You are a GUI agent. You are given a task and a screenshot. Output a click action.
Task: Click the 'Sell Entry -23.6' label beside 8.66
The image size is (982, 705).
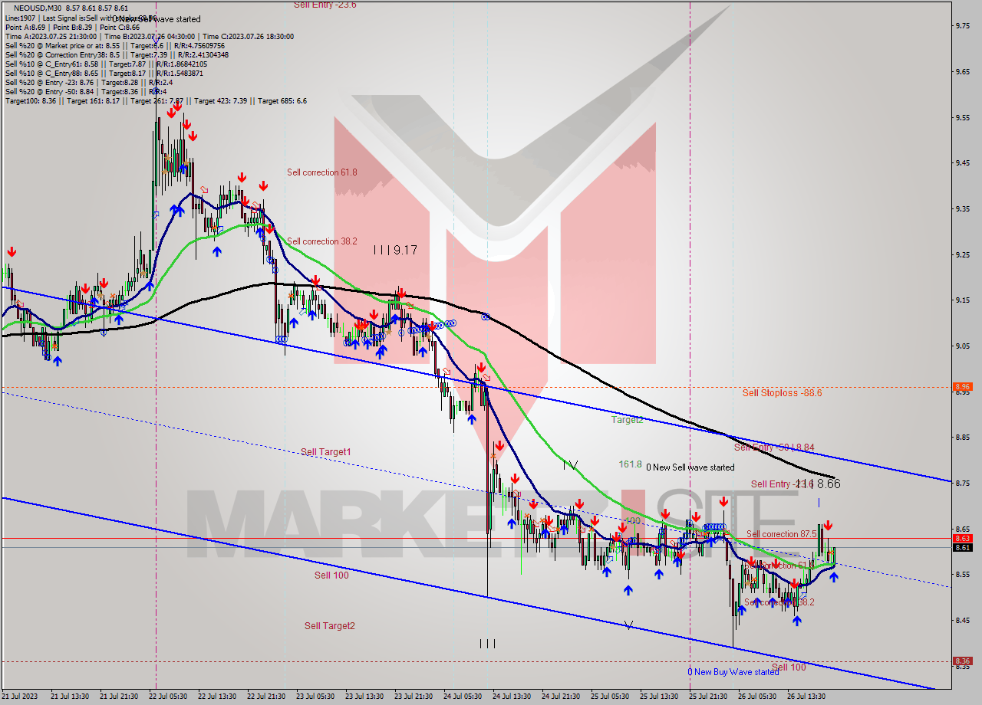(x=782, y=484)
